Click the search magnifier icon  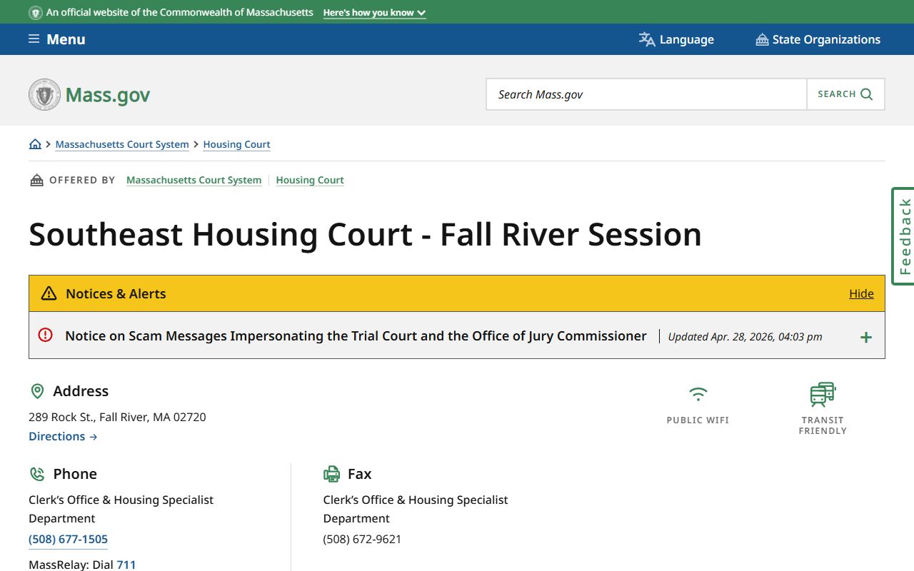[867, 94]
